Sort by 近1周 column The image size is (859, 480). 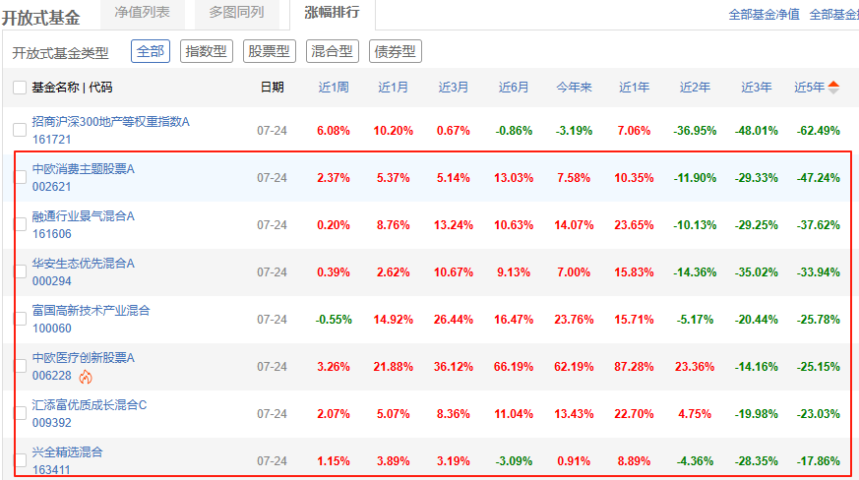click(x=334, y=88)
